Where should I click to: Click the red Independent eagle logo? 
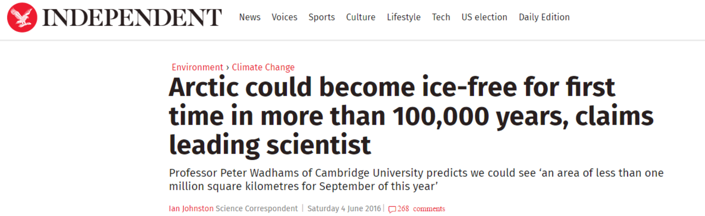click(x=22, y=17)
